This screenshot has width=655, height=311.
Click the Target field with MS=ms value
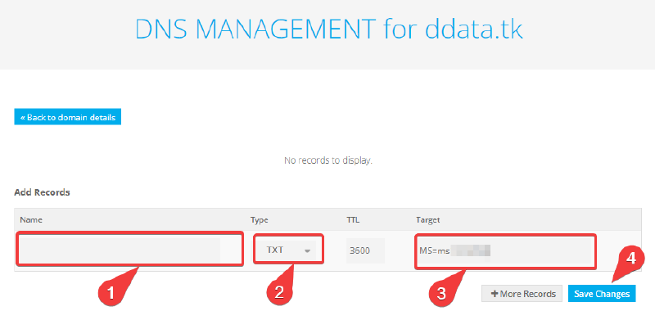pos(505,250)
